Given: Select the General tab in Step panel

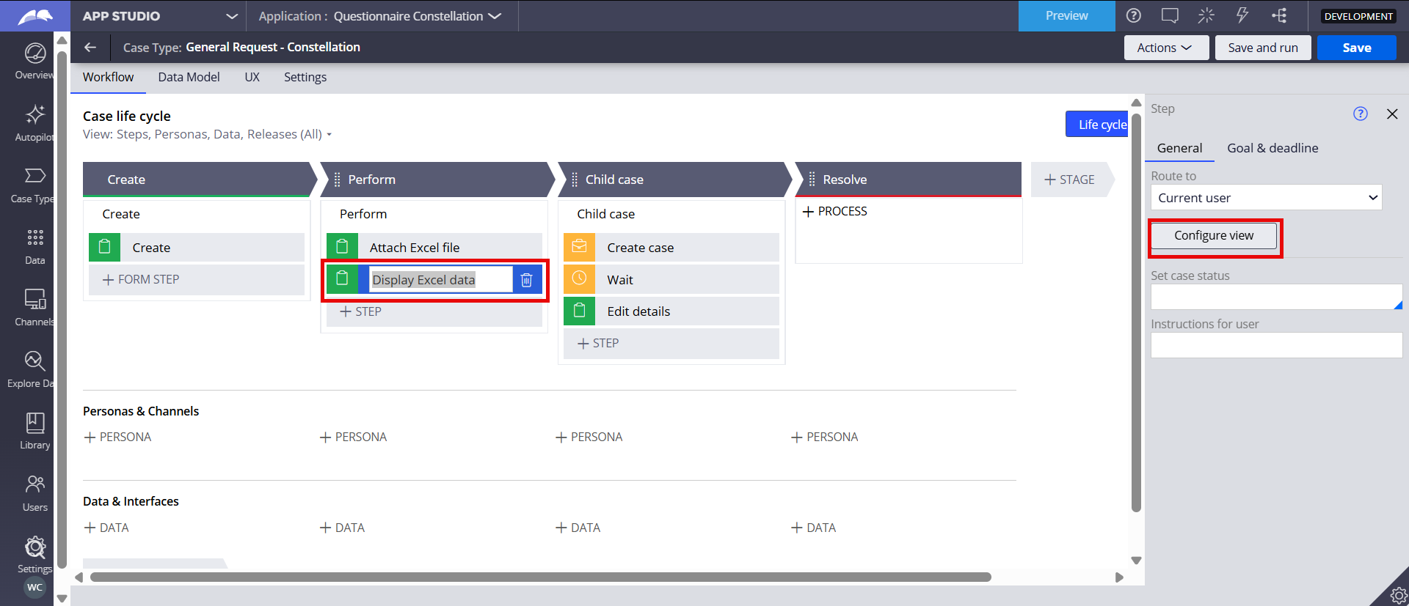Looking at the screenshot, I should [x=1179, y=148].
